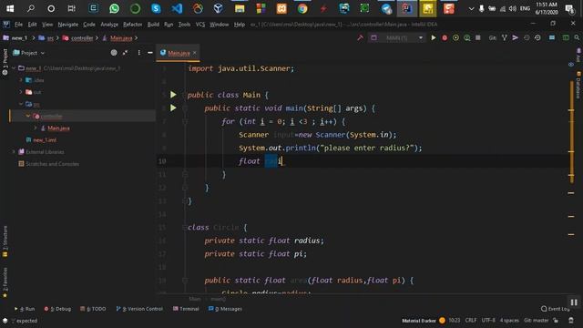This screenshot has width=583, height=328.
Task: Click the Locate target icon in Project panel
Action: click(x=114, y=53)
